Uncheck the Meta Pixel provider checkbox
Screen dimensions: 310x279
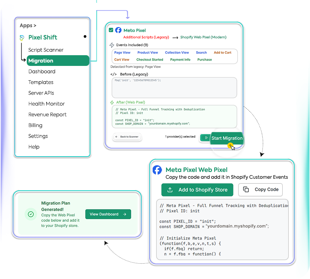[x=111, y=30]
